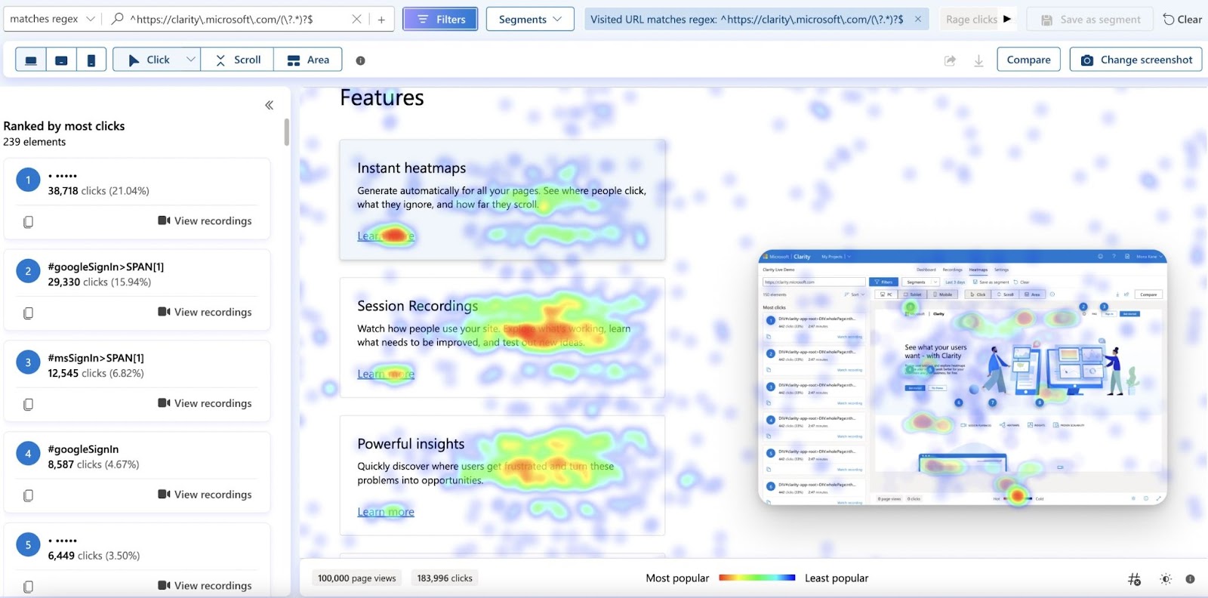Click the Session Recordings card heading

point(418,306)
